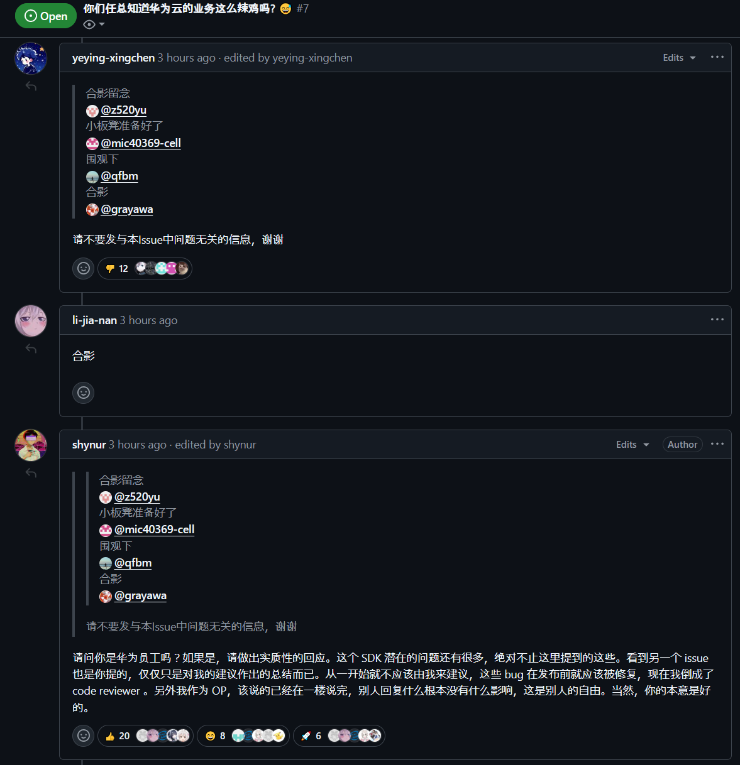Open emoji reaction picker on yeying-xingchen's comment
This screenshot has height=765, width=740.
tap(84, 269)
